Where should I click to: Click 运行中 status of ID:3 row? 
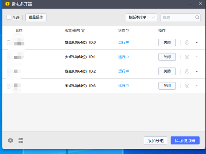124,86
